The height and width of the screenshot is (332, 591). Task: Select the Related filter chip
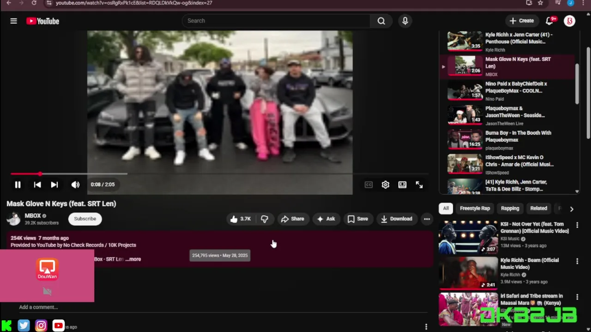(538, 208)
